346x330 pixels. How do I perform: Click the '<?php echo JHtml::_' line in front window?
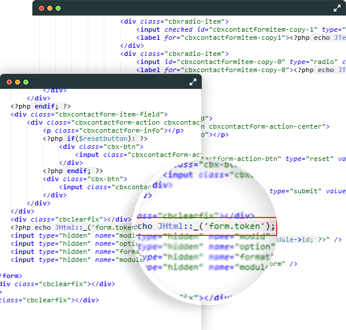click(x=73, y=227)
